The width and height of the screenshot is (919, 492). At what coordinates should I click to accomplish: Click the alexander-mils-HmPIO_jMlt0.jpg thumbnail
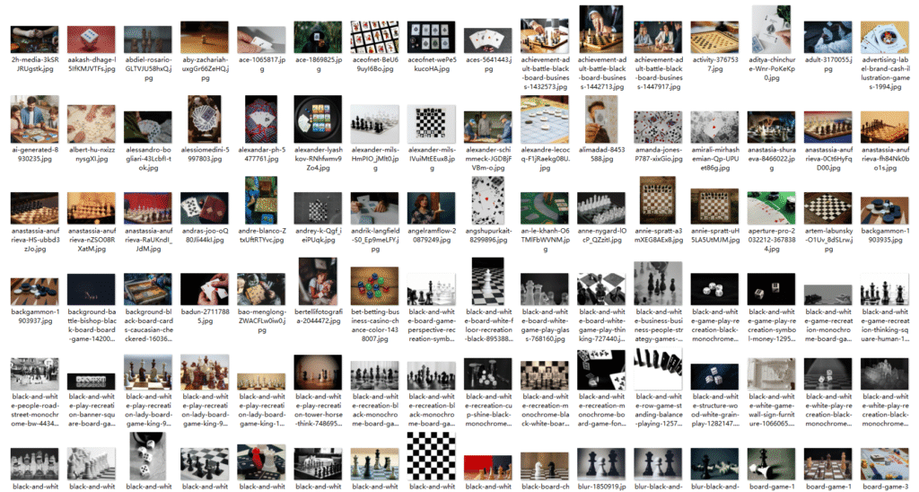coord(375,124)
